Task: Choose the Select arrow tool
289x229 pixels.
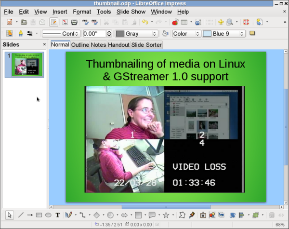Action: point(10,215)
